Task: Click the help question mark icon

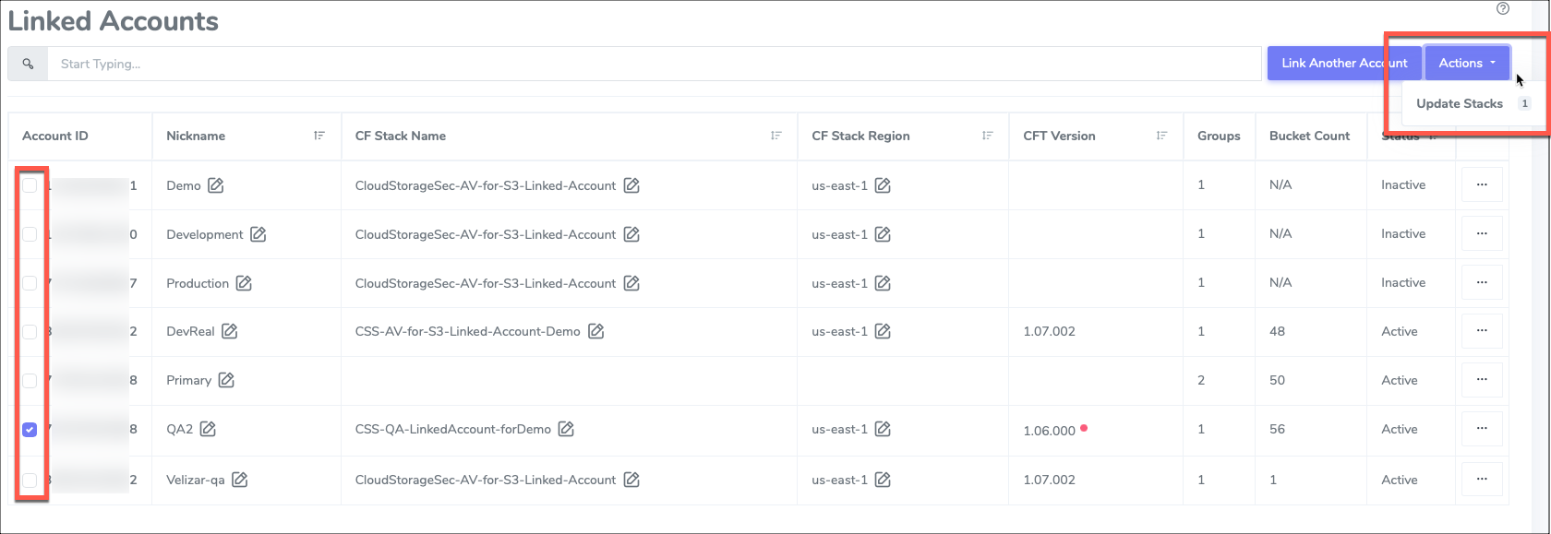Action: 1503,8
